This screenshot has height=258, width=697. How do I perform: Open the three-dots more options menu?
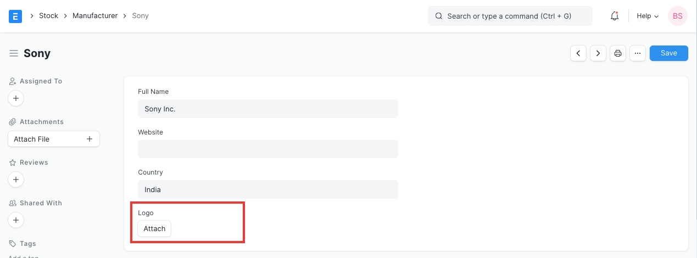(637, 53)
